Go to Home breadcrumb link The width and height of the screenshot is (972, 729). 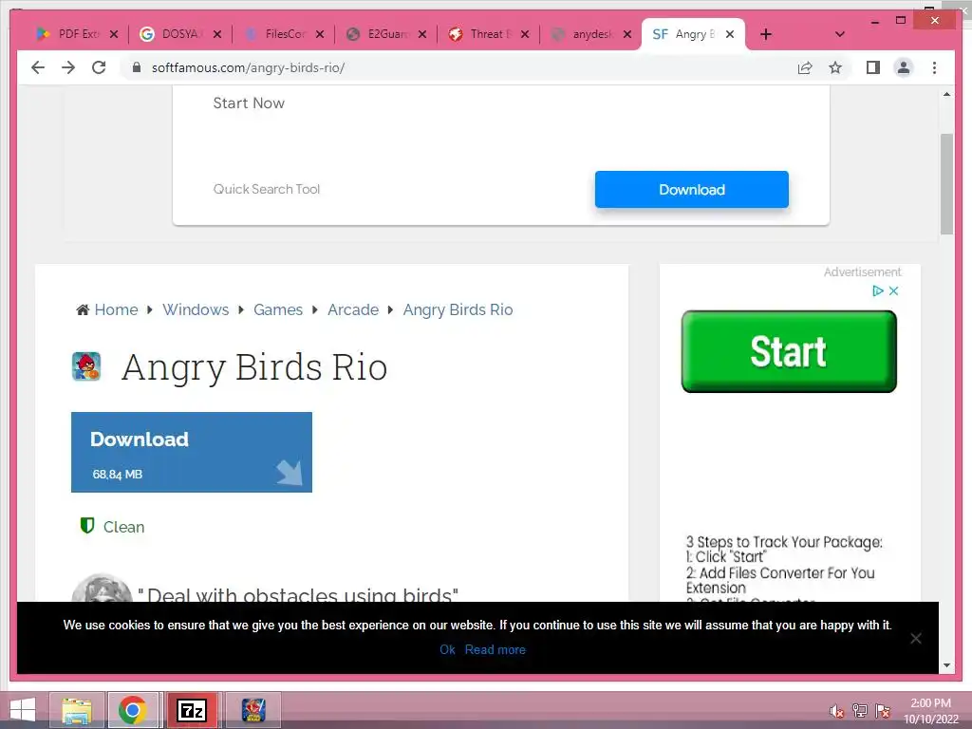point(116,309)
